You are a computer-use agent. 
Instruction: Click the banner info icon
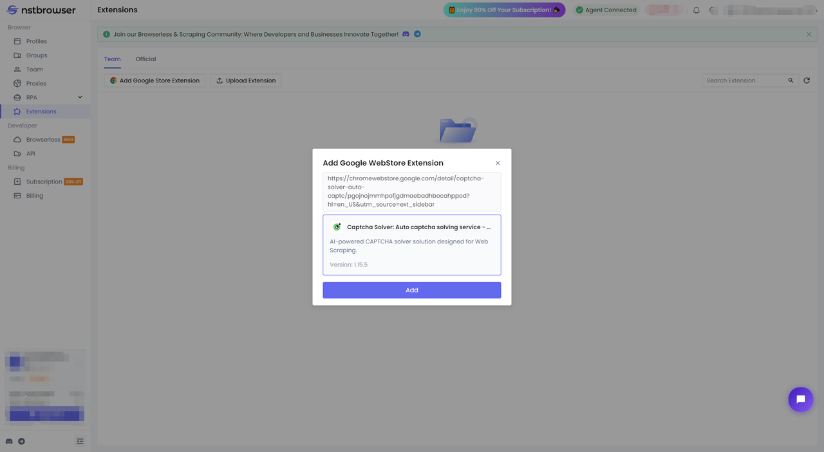pos(107,34)
